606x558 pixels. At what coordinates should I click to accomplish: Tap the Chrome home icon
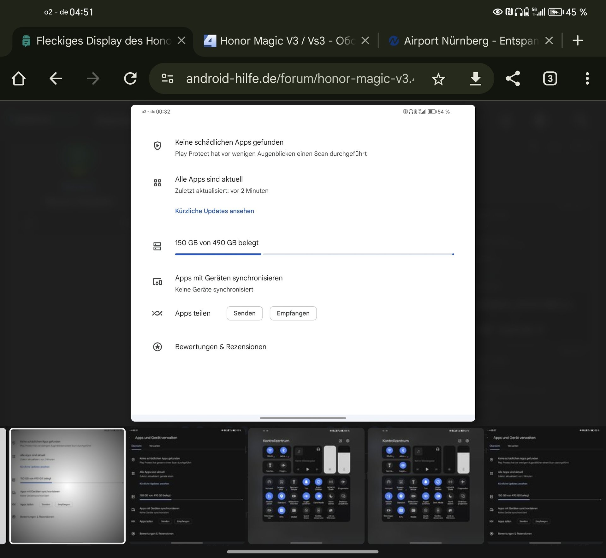[x=19, y=79]
